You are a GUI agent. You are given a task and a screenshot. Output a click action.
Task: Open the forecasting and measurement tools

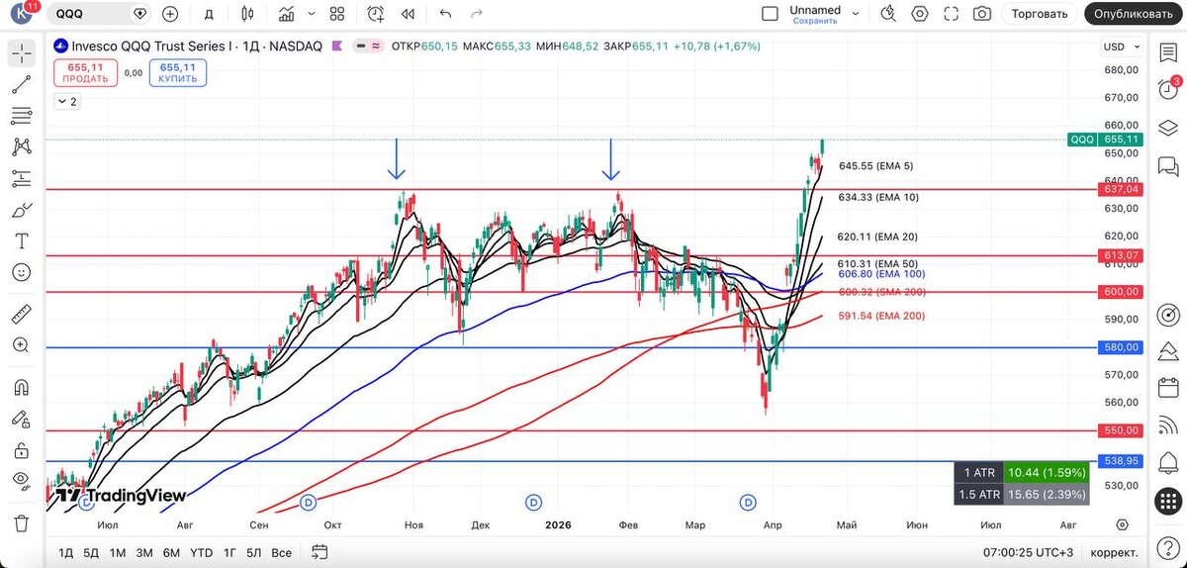point(21,178)
